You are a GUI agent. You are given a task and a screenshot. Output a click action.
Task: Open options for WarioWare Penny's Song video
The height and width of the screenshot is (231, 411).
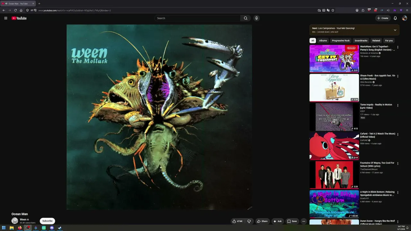pos(398,47)
